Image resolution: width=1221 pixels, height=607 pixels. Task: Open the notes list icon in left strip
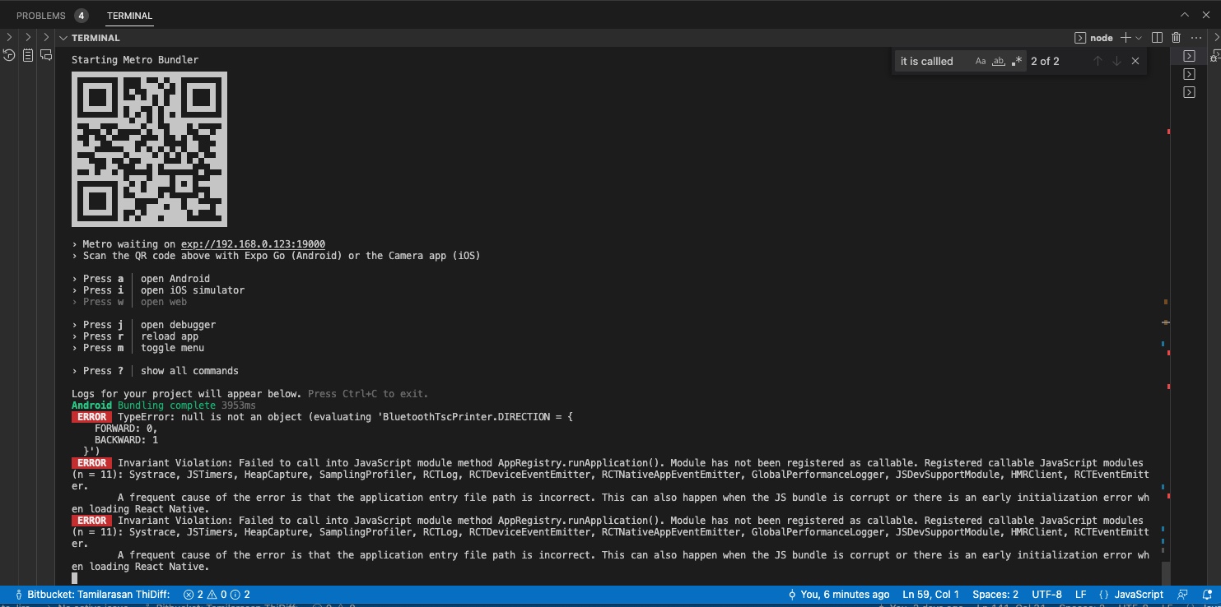tap(28, 55)
